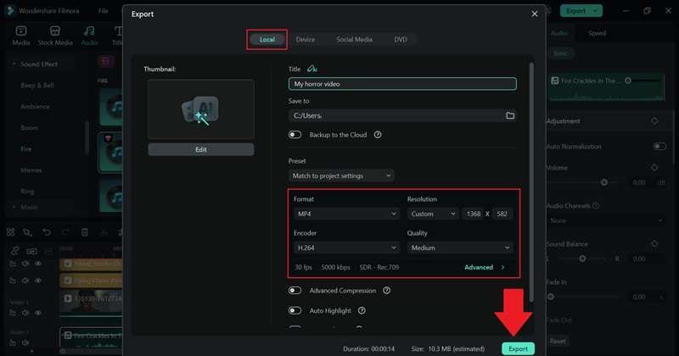The image size is (679, 356).
Task: Enable the Auto Highlight toggle
Action: point(295,310)
